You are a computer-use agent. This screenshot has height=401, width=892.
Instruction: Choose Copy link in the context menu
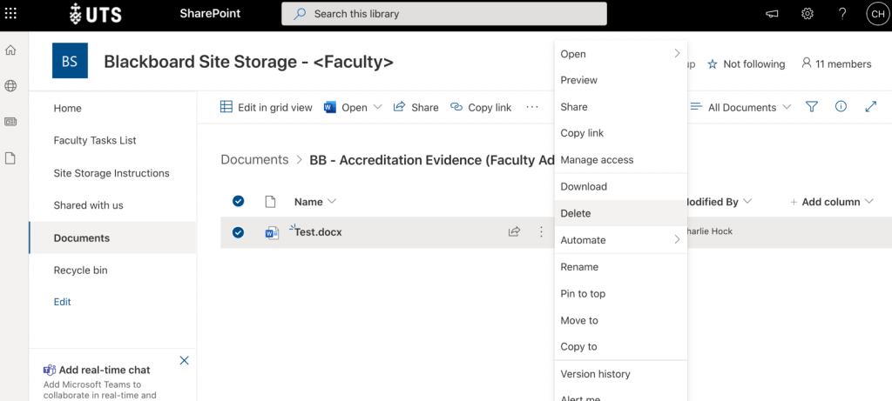[620, 133]
